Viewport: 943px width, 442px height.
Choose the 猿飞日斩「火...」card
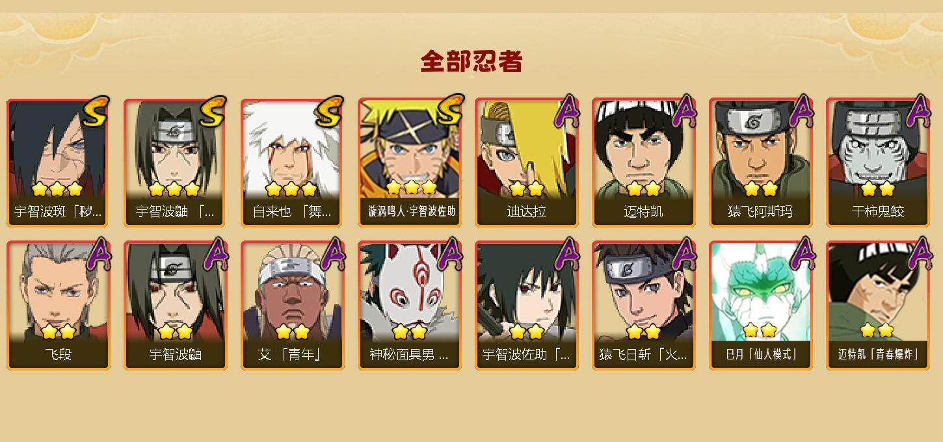click(644, 305)
